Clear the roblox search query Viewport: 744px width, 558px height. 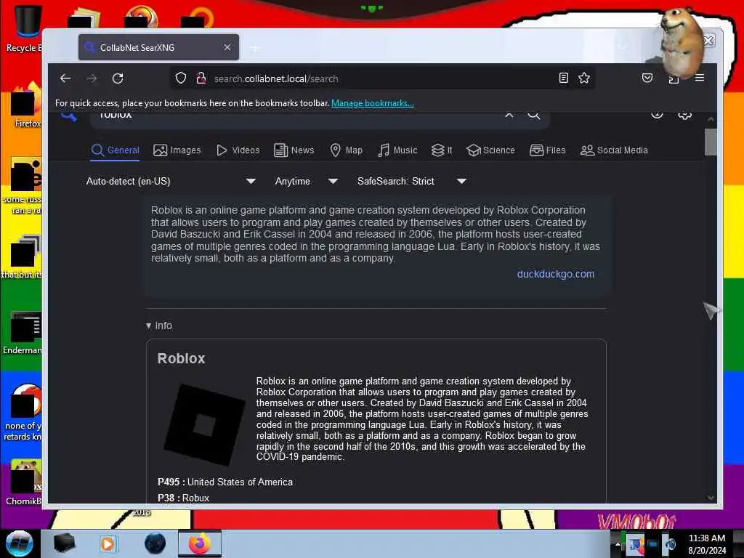tap(509, 115)
